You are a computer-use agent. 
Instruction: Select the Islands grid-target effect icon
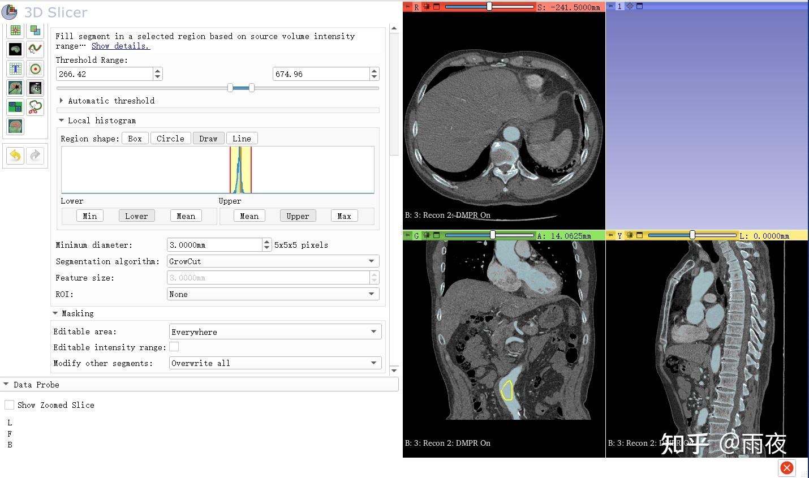[15, 31]
